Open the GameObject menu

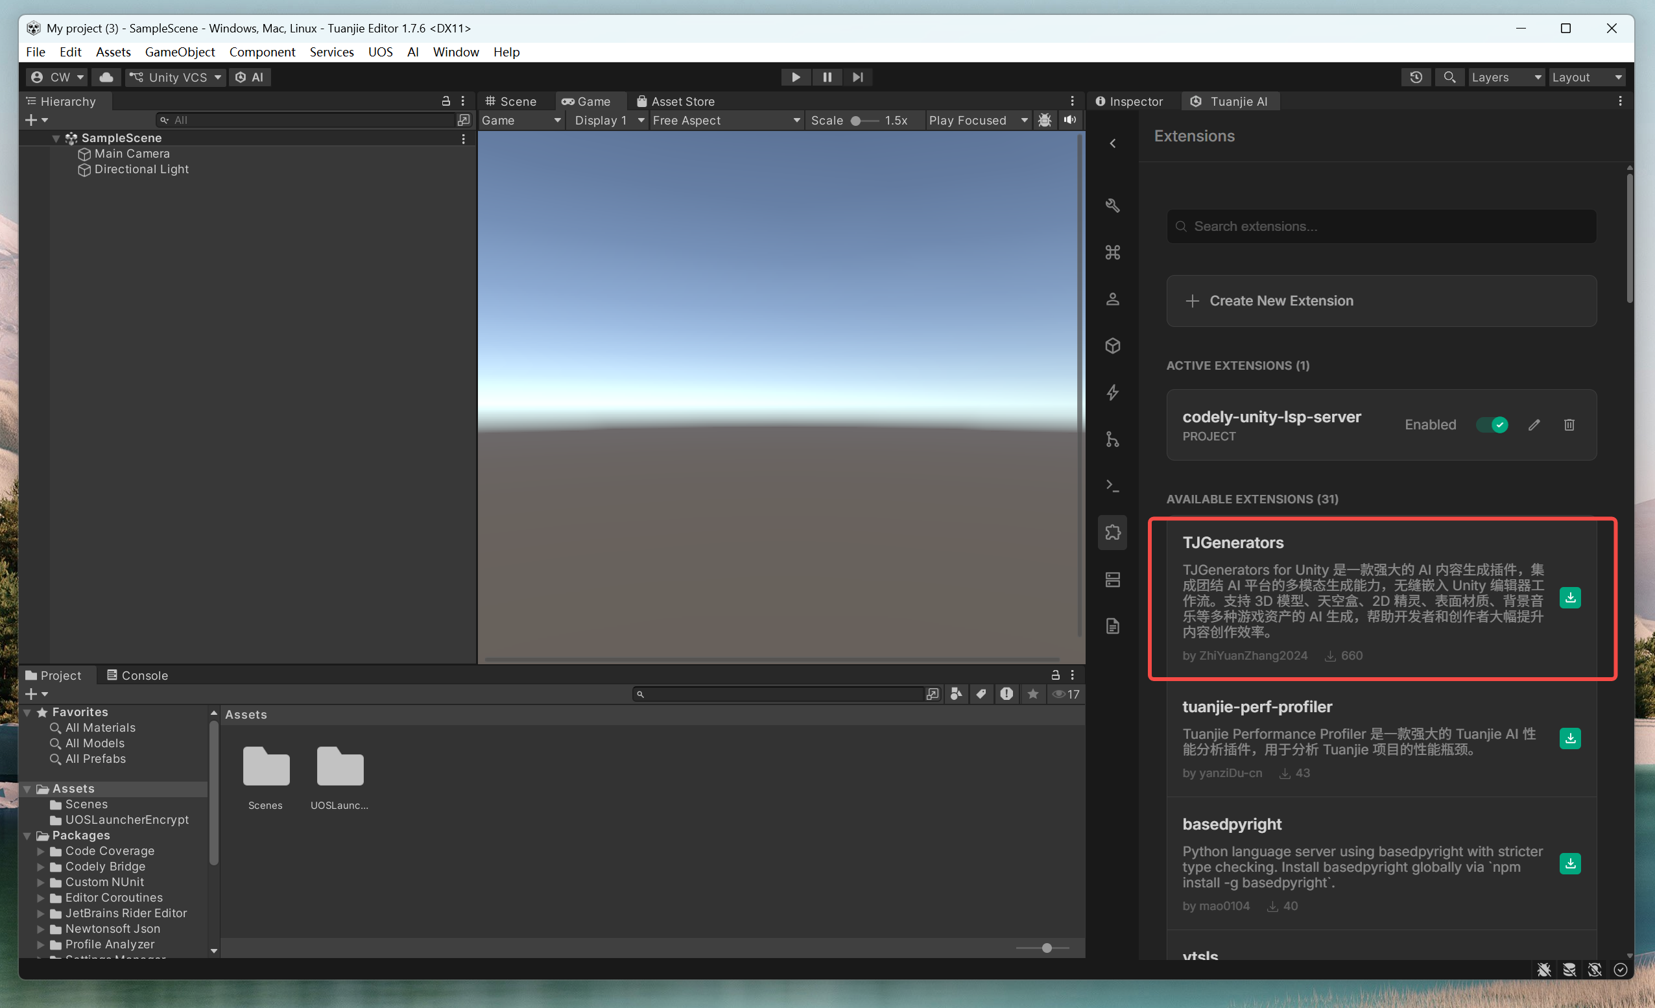[x=180, y=52]
